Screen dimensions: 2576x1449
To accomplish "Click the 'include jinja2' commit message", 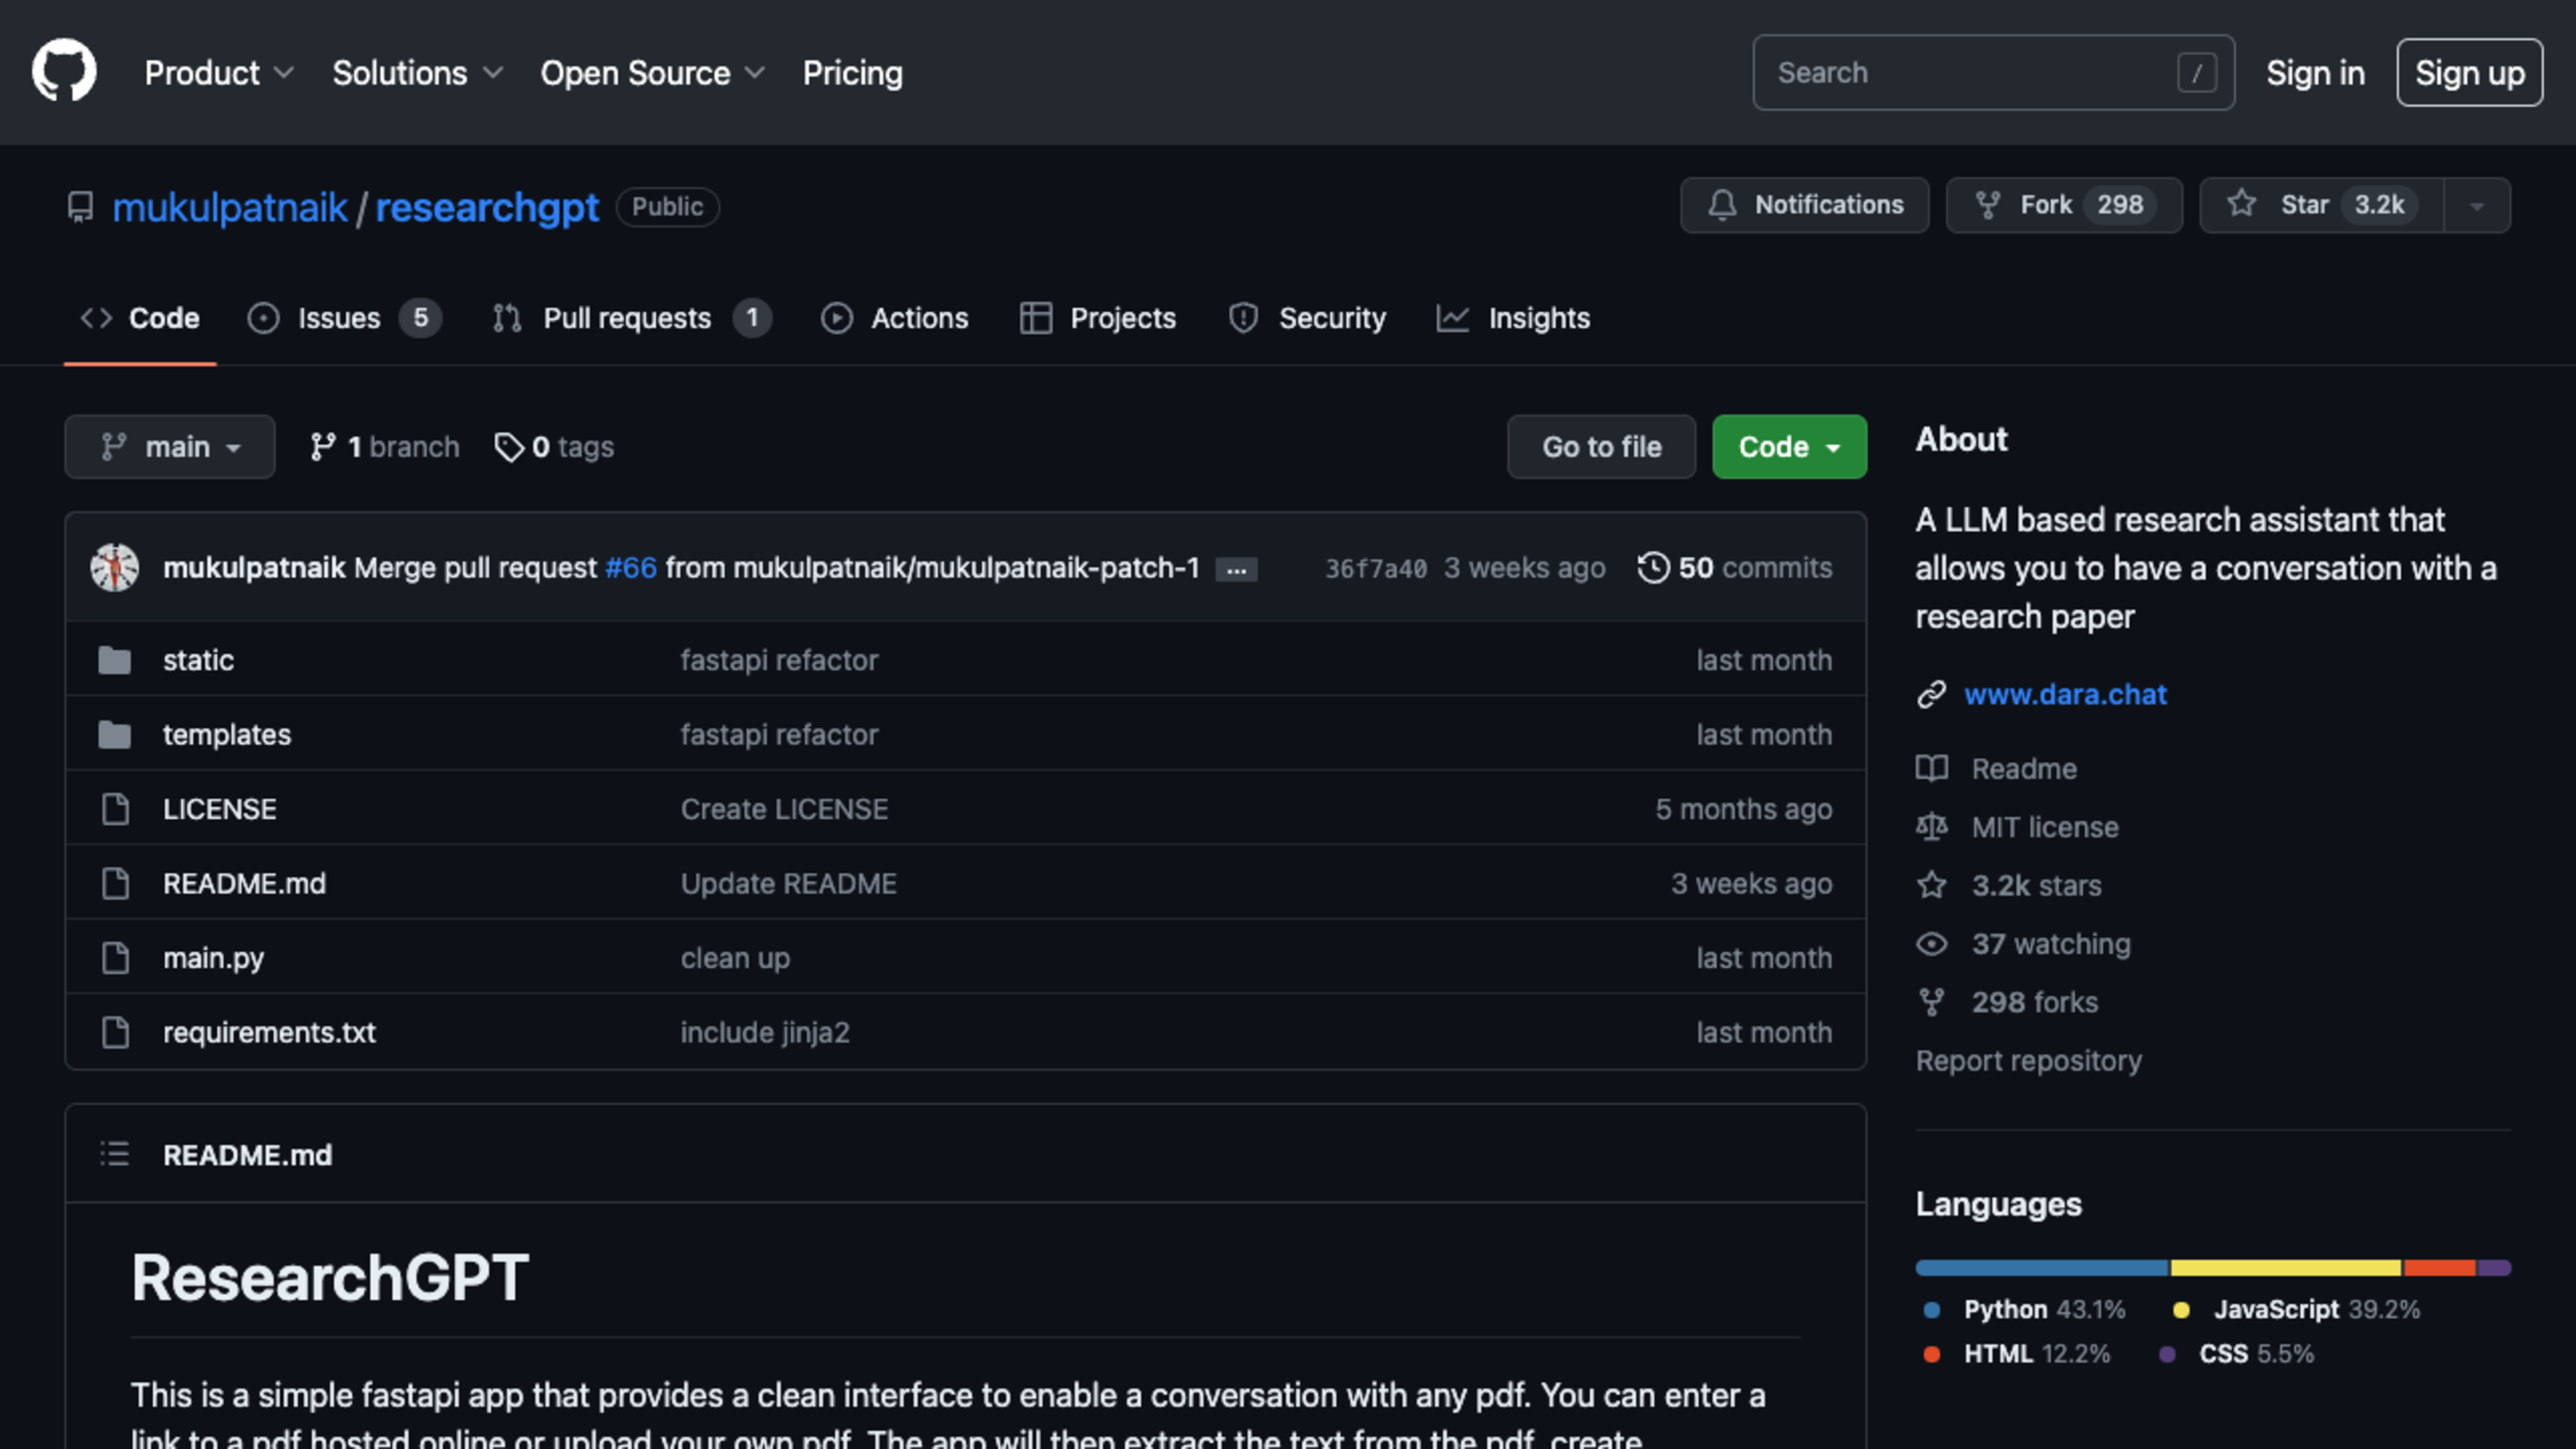I will tap(765, 1032).
